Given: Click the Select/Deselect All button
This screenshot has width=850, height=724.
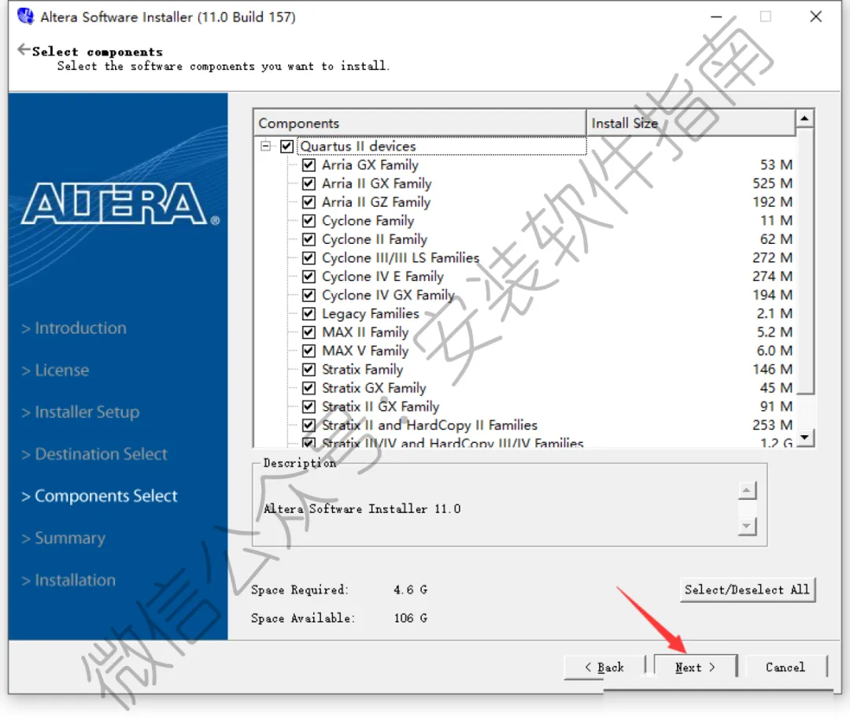Looking at the screenshot, I should point(748,589).
